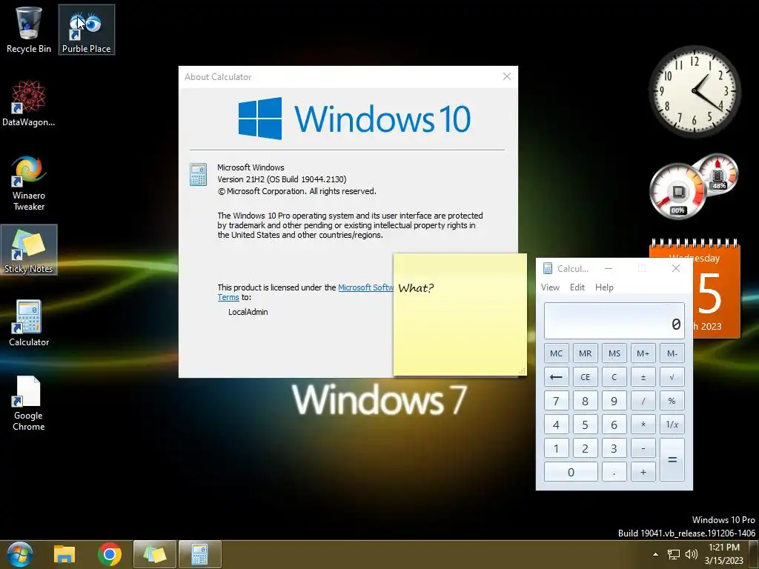The width and height of the screenshot is (759, 569).
Task: Click the calculator icon in About dialog
Action: tap(199, 174)
